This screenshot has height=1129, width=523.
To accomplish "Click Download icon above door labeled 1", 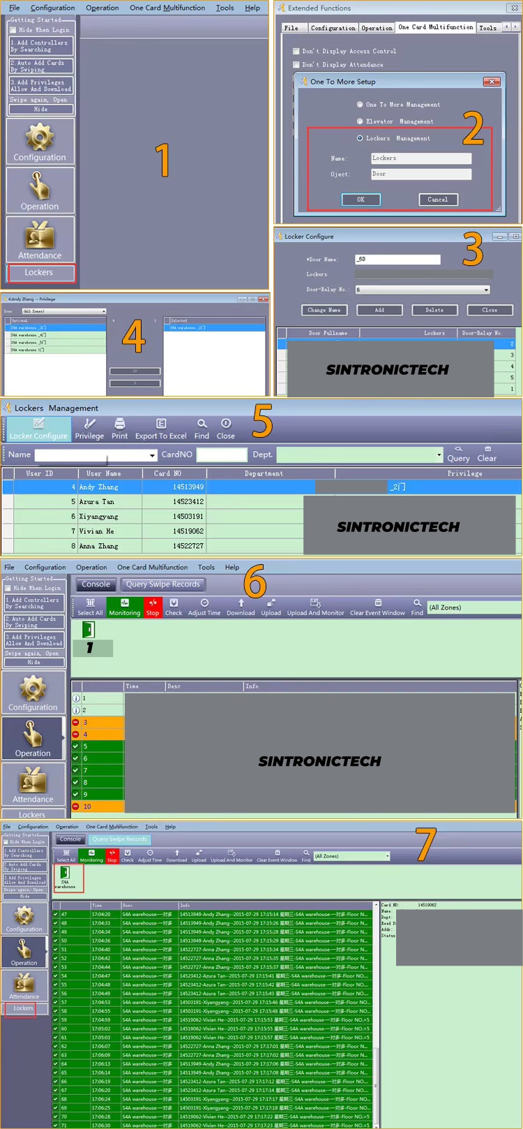I will click(x=241, y=603).
